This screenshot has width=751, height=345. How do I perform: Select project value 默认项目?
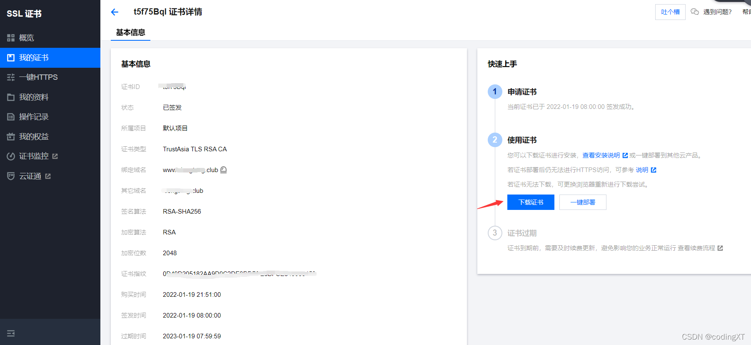click(x=175, y=128)
